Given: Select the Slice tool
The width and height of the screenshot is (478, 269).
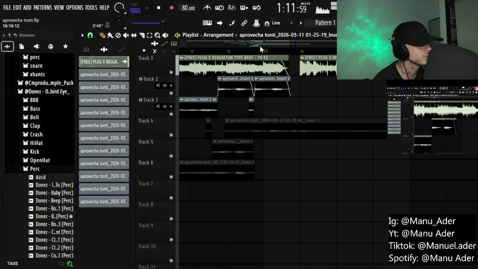Looking at the screenshot, I should [x=142, y=35].
